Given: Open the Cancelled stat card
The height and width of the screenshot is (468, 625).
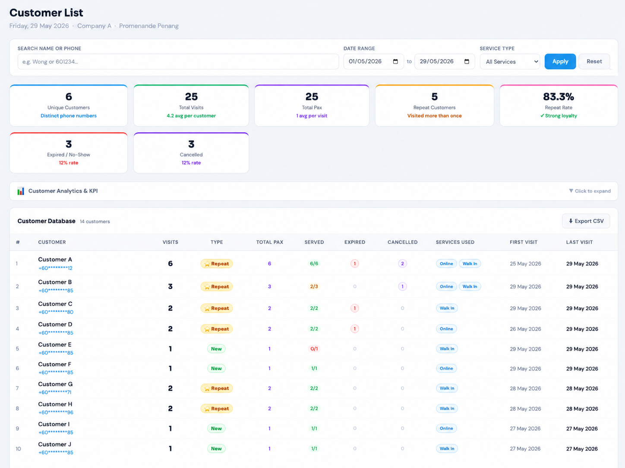Looking at the screenshot, I should pyautogui.click(x=191, y=153).
